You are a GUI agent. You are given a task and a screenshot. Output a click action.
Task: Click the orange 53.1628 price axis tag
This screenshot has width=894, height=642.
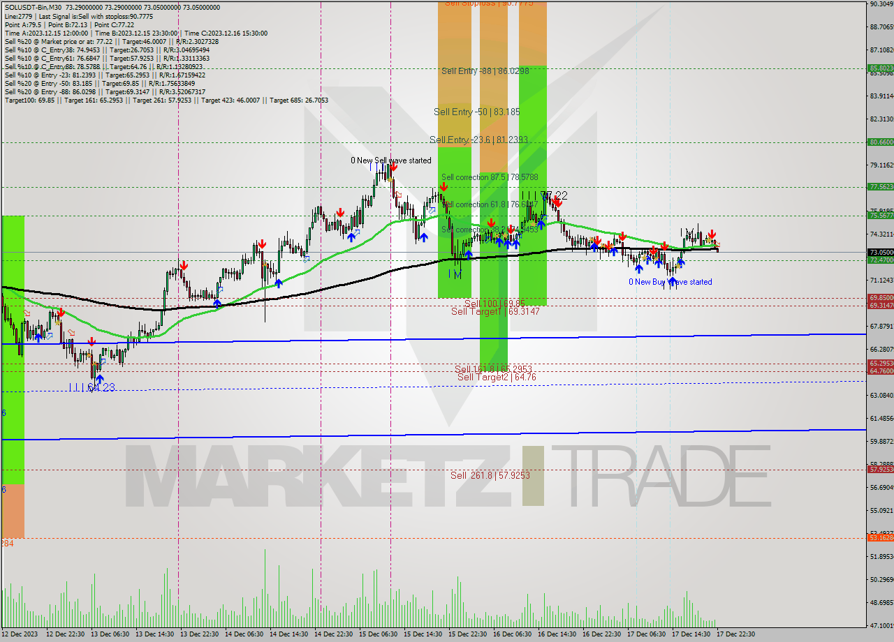(881, 538)
